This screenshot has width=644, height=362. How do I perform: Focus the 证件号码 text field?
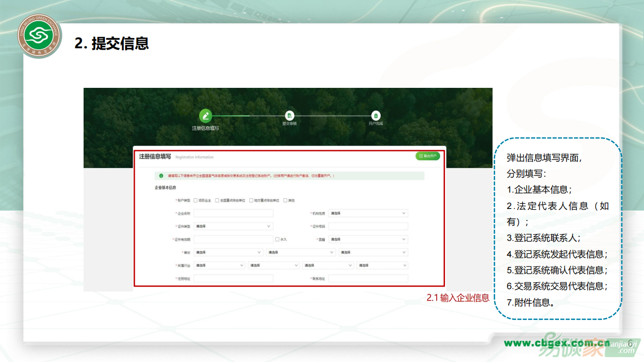click(x=368, y=226)
